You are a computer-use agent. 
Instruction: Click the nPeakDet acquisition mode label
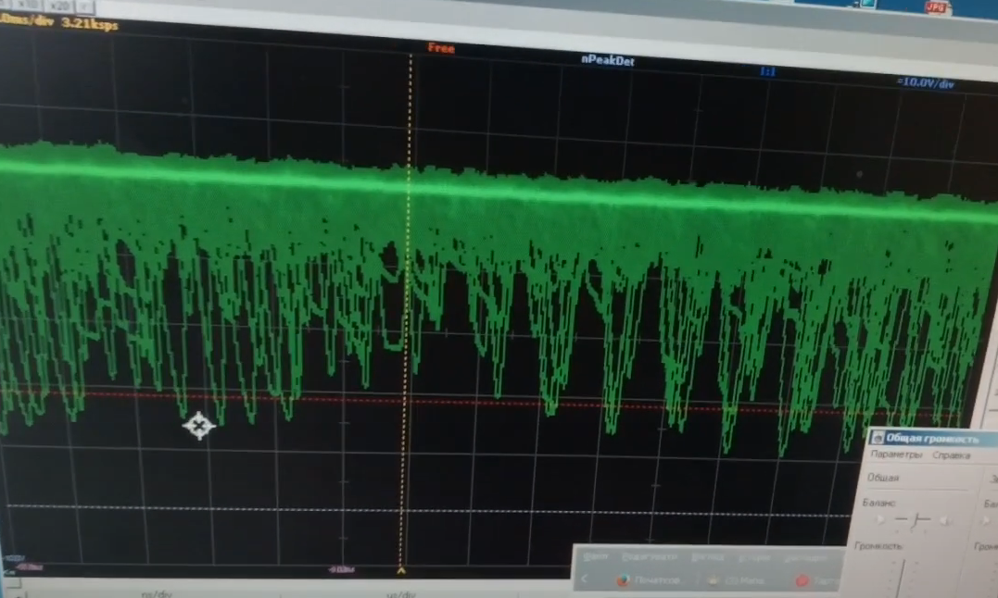(x=607, y=61)
